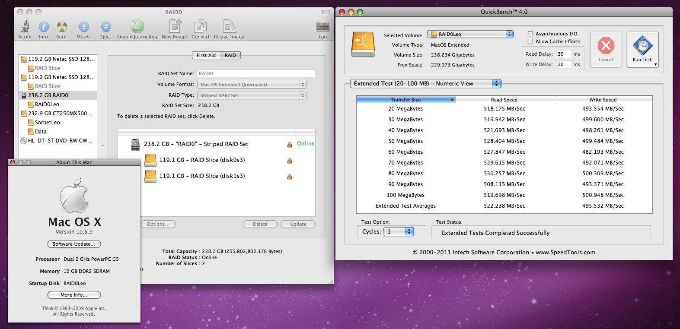Enable Allow Cache Effects checkbox

[530, 41]
